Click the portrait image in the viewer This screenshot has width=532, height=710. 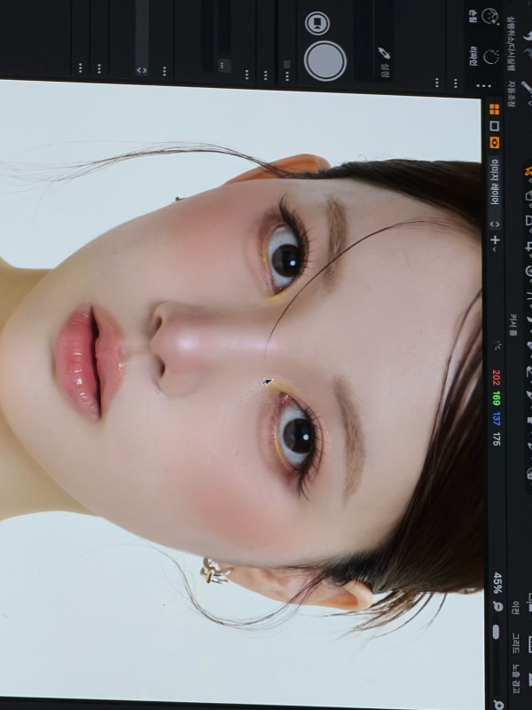(240, 391)
